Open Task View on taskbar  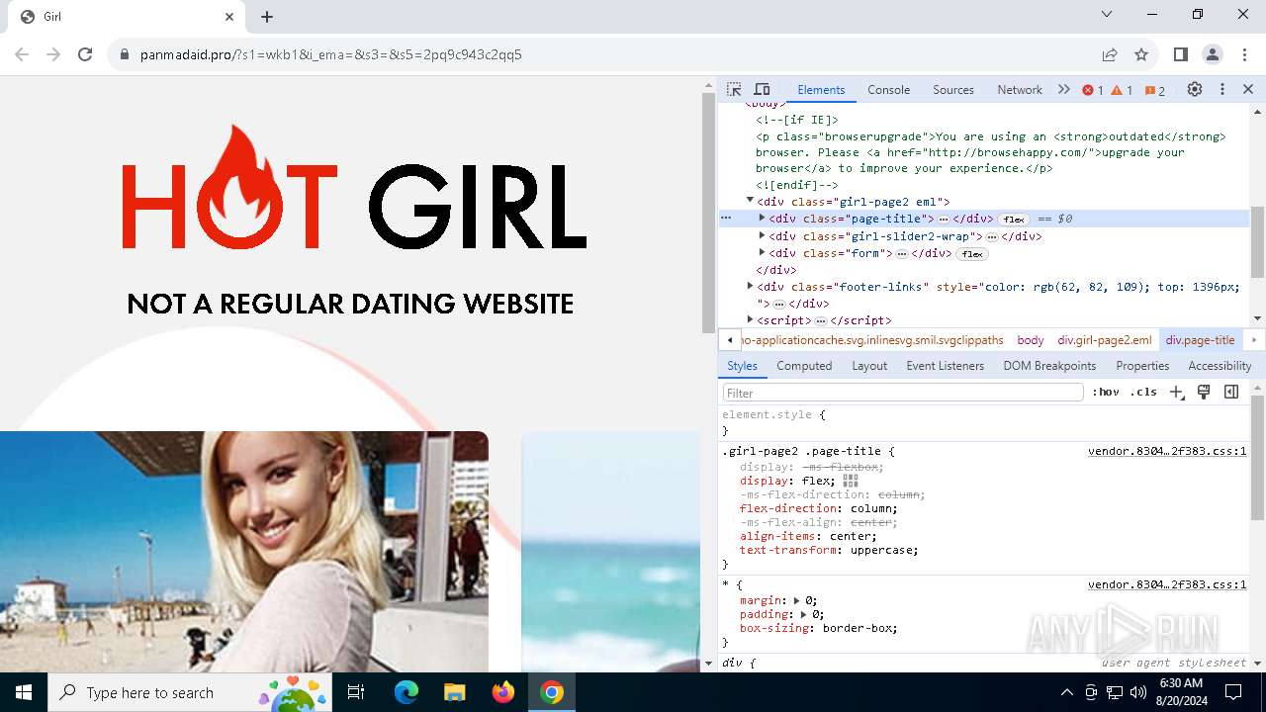(356, 692)
